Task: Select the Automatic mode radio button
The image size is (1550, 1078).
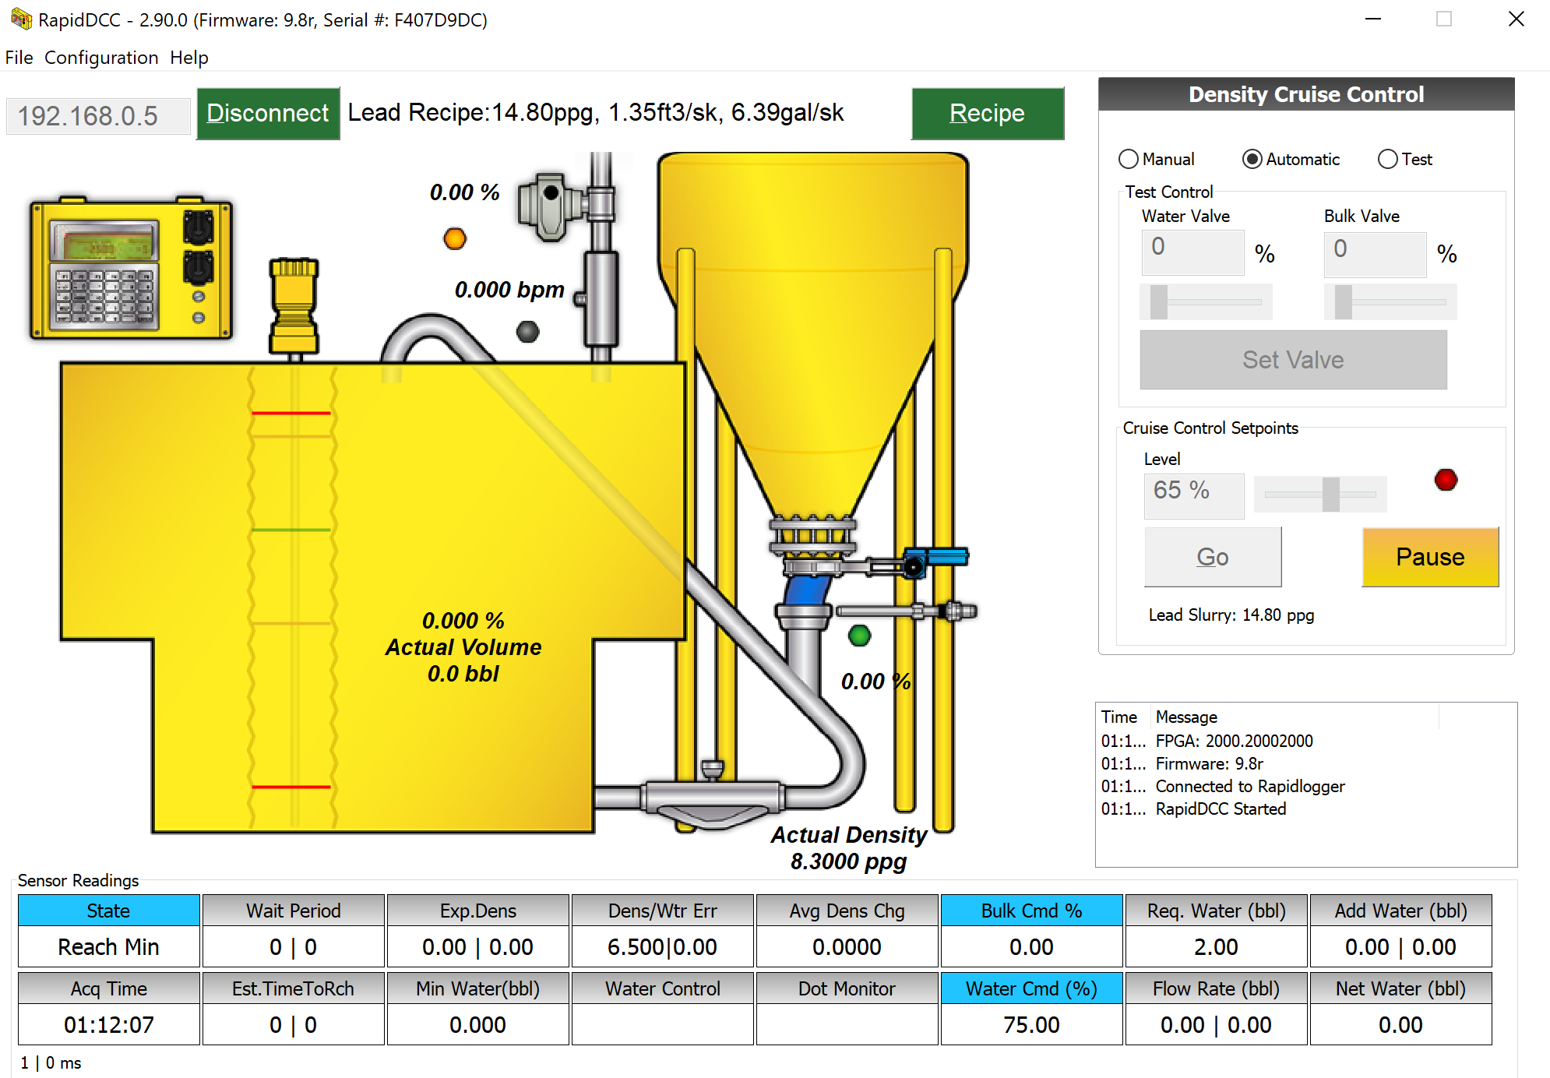Action: tap(1291, 159)
